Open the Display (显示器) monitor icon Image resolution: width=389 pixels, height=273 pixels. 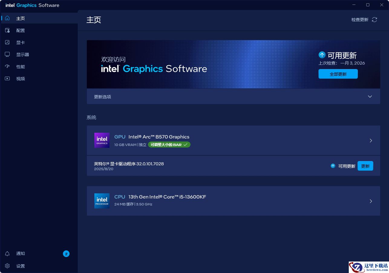(x=7, y=55)
